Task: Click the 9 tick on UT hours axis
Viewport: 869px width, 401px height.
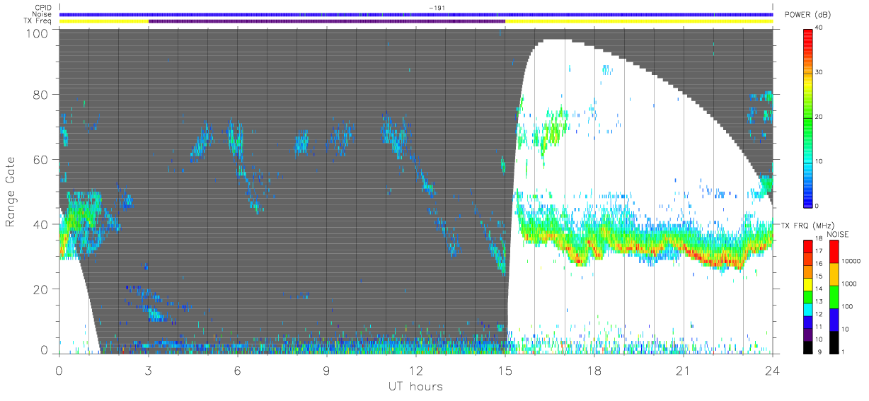Action: click(326, 370)
